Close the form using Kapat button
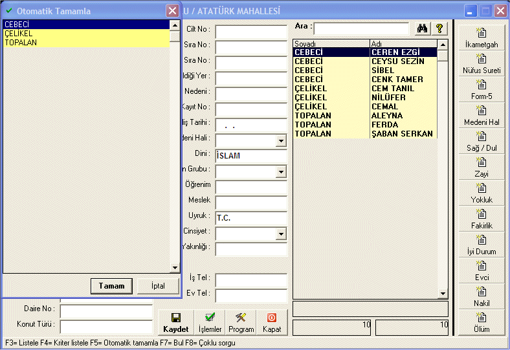This screenshot has width=510, height=350. coord(272,322)
